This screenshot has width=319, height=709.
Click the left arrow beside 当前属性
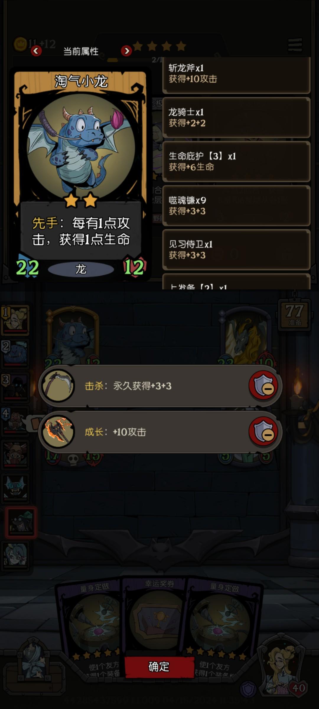point(36,51)
